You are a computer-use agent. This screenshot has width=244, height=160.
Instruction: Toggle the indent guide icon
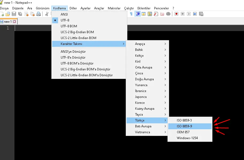[x=138, y=14]
